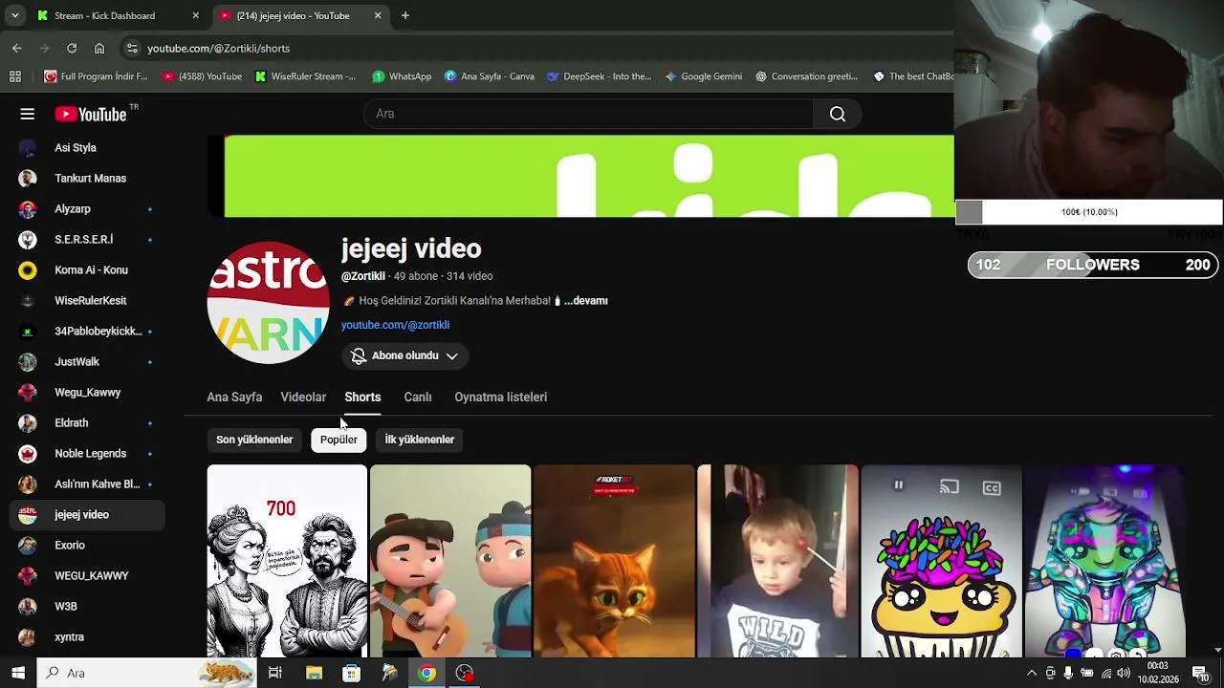This screenshot has height=688, width=1224.
Task: Open notification center icon
Action: pyautogui.click(x=1199, y=673)
